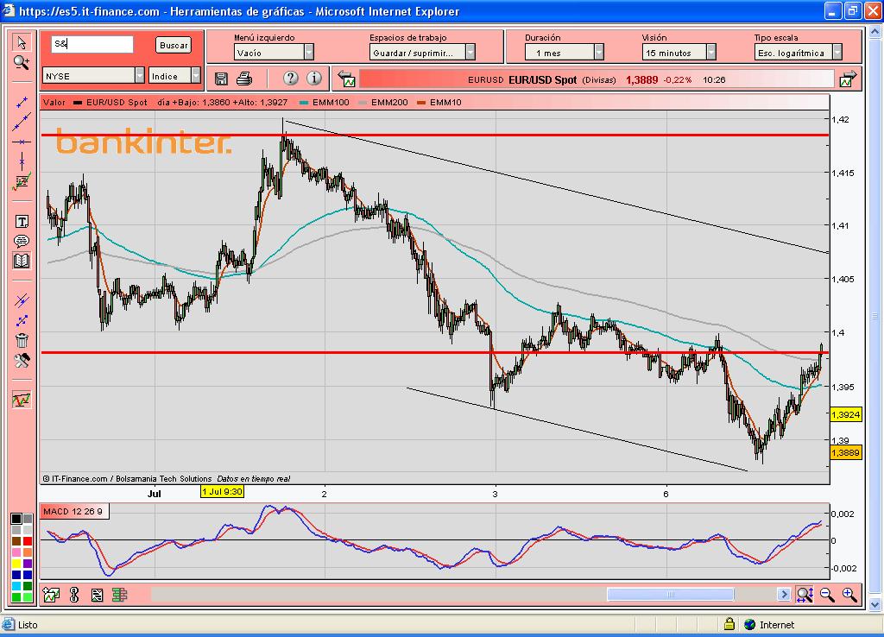Select the parallel lines channel tool
This screenshot has height=637, width=884.
coord(22,300)
